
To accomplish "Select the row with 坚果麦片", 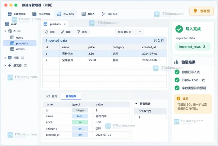I will click(105, 60).
